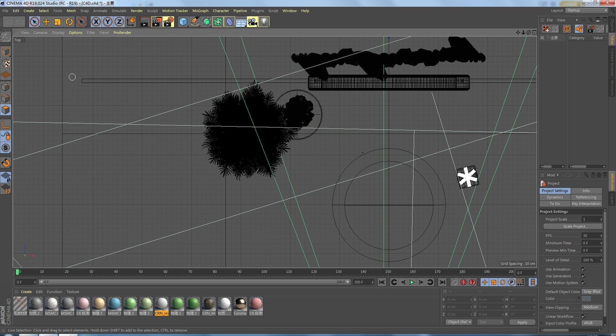Screen dimensions: 616x336
Task: Toggle X-axis lock
Action: coord(96,22)
